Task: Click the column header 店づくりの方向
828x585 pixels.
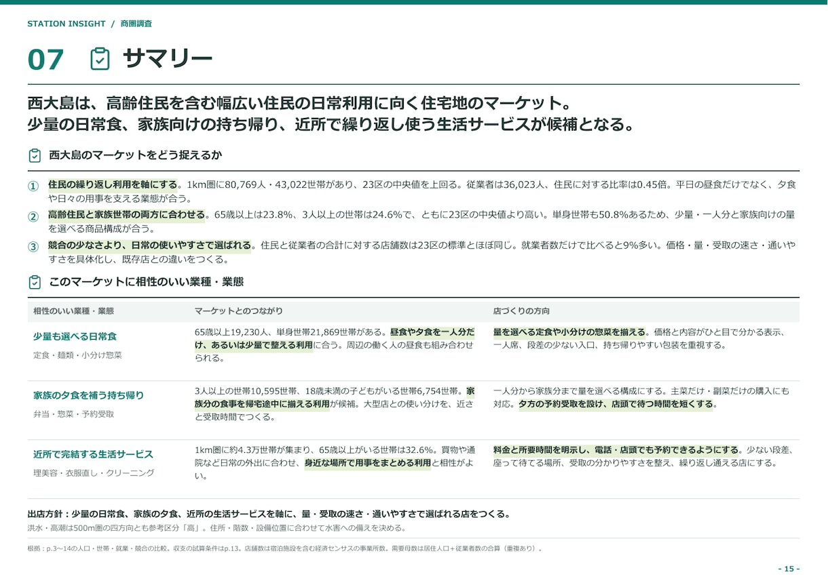Action: point(521,311)
